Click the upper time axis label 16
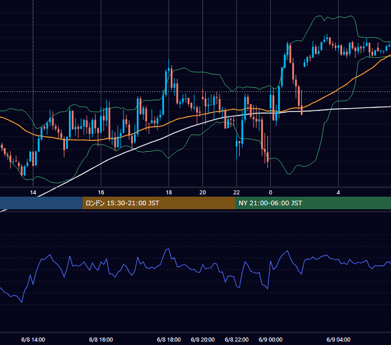 tap(101, 193)
